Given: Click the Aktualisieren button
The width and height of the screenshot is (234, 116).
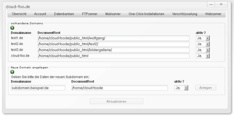Looking at the screenshot, I should pos(116,101).
